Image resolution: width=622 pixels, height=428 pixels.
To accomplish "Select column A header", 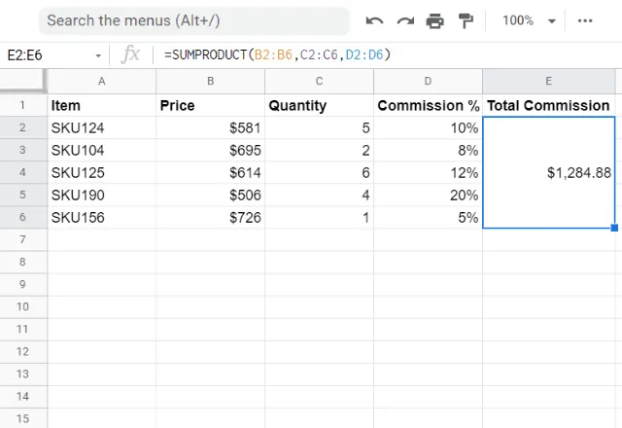I will tap(102, 81).
